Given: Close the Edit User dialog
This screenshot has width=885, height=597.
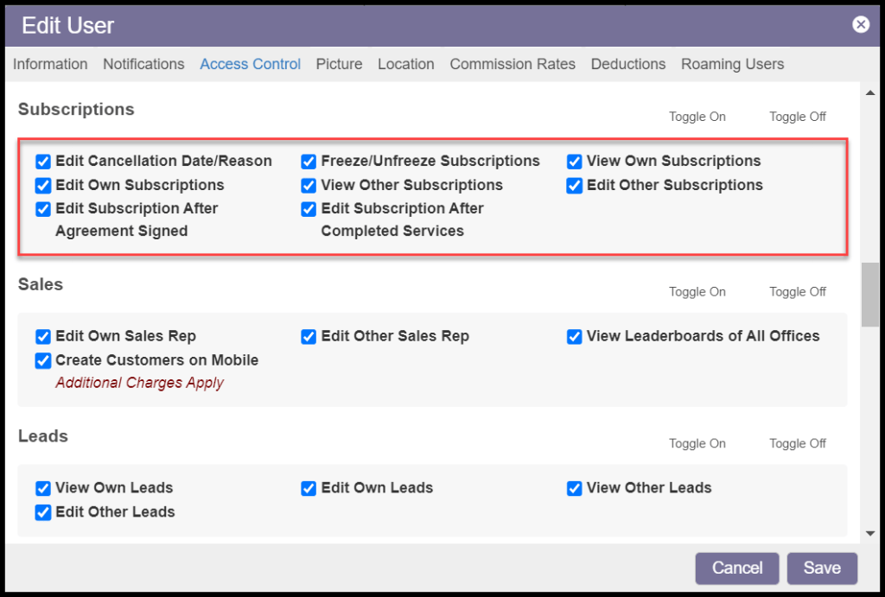Looking at the screenshot, I should click(x=861, y=24).
